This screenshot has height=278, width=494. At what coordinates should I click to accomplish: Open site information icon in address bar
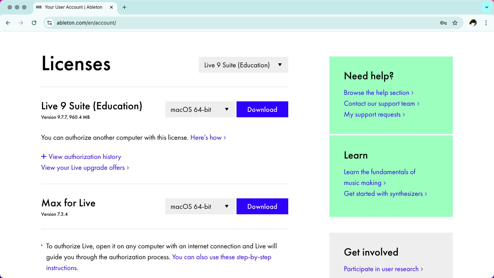click(x=50, y=23)
